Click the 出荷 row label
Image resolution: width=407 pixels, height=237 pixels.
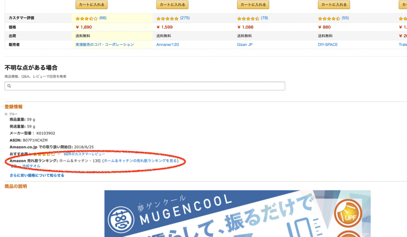pyautogui.click(x=12, y=35)
